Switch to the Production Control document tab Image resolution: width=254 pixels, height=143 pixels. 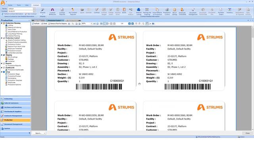55,21
